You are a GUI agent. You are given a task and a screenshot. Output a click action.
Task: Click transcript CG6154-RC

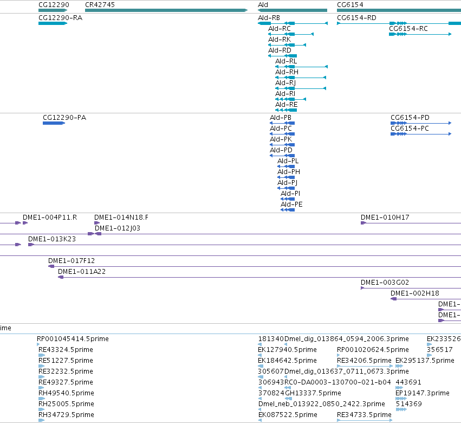pyautogui.click(x=420, y=34)
